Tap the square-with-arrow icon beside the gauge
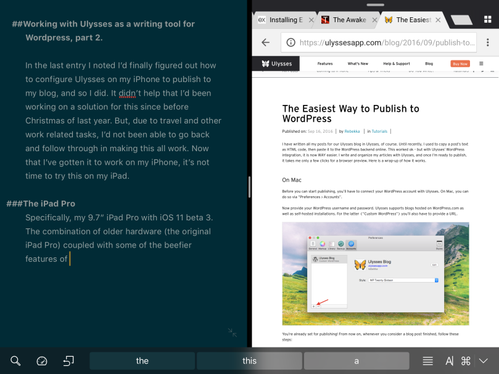This screenshot has width=499, height=374. tap(68, 361)
